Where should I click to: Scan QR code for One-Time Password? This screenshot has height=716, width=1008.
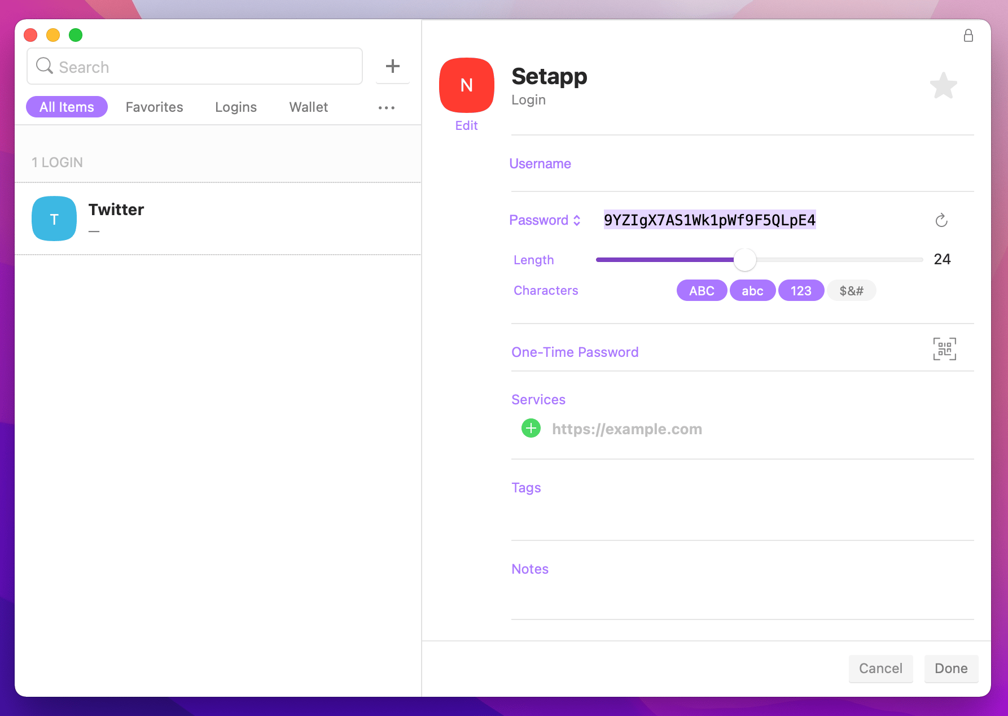944,349
